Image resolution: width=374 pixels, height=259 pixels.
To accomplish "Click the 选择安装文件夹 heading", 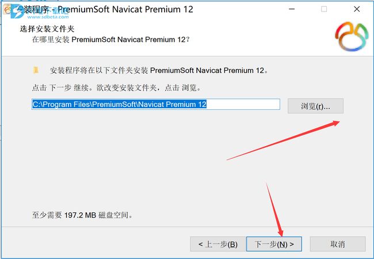I will pos(47,29).
